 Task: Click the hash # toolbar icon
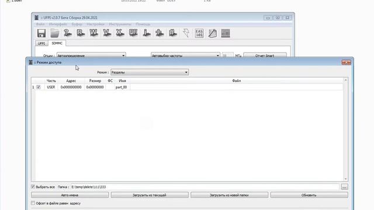[x=173, y=33]
